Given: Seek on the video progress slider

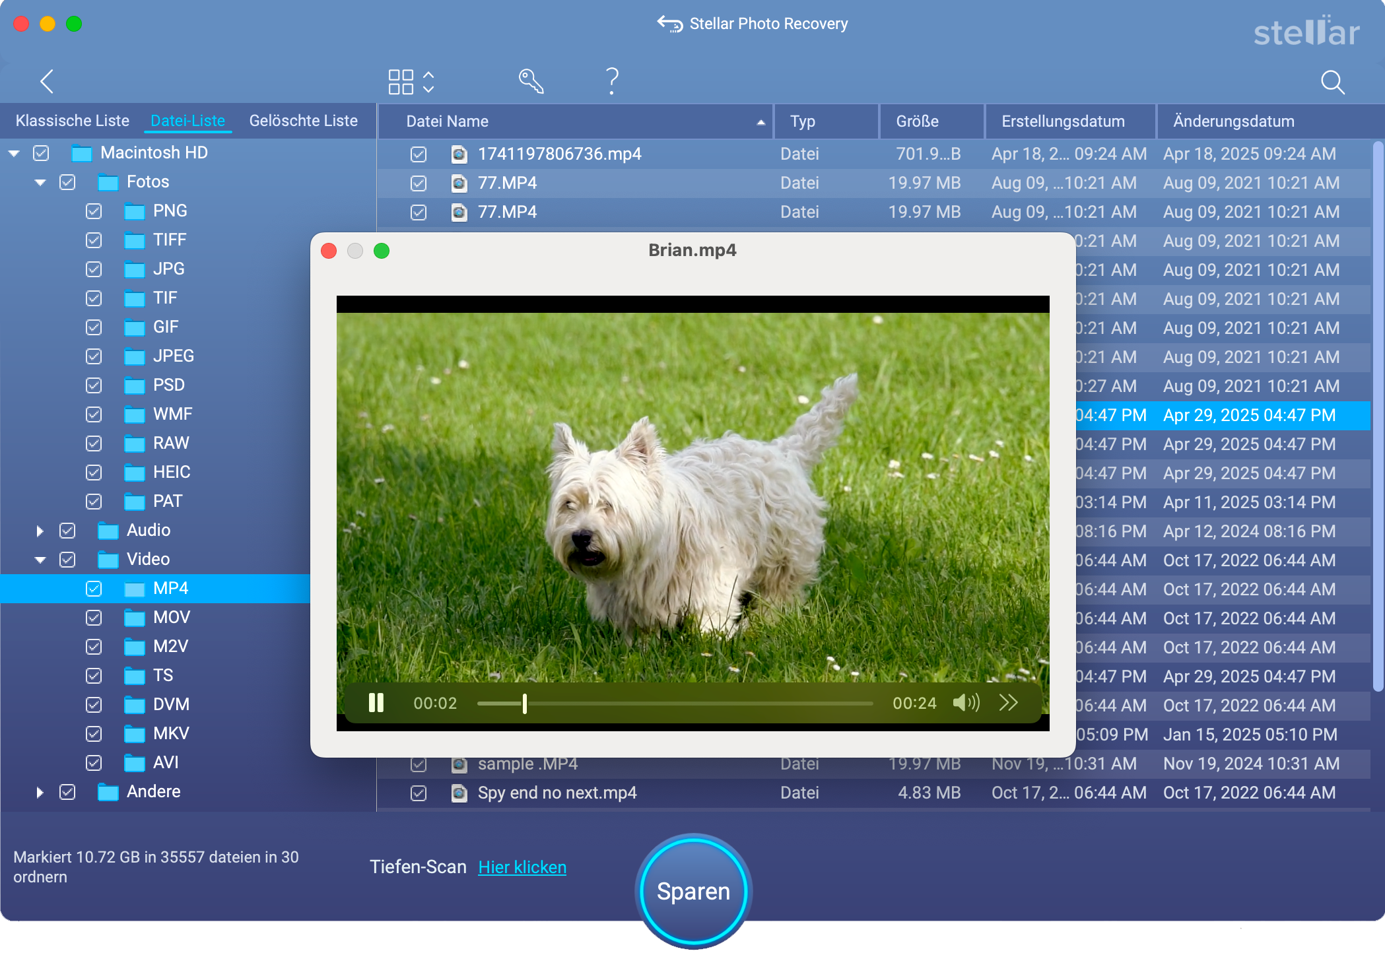Looking at the screenshot, I should coord(675,704).
